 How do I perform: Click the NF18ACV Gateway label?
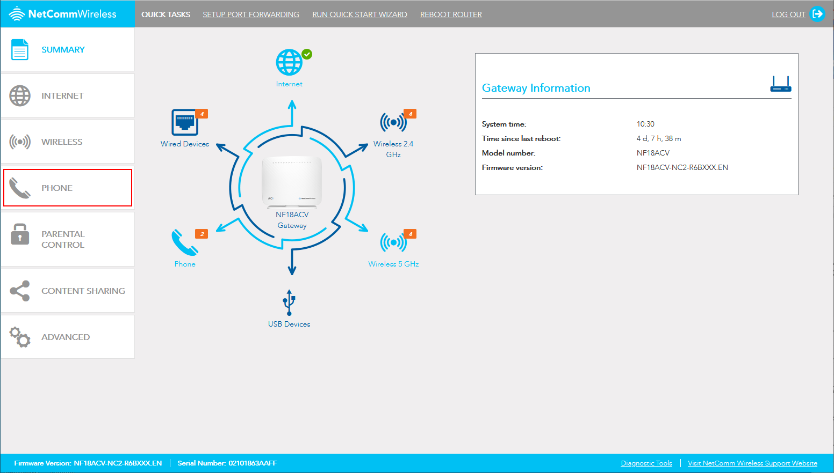point(292,220)
